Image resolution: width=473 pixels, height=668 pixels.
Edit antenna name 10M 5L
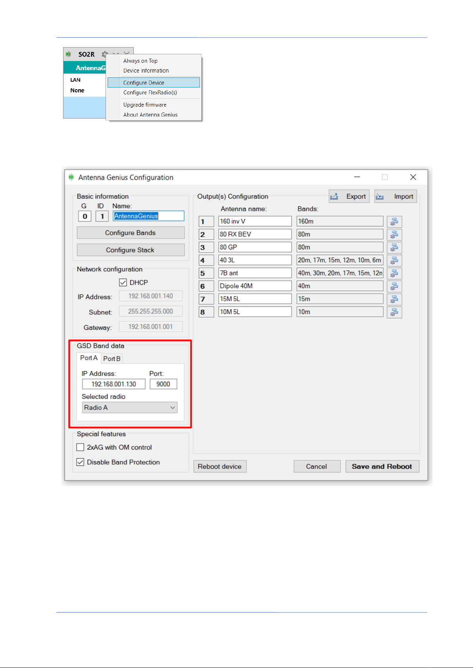[x=255, y=312]
